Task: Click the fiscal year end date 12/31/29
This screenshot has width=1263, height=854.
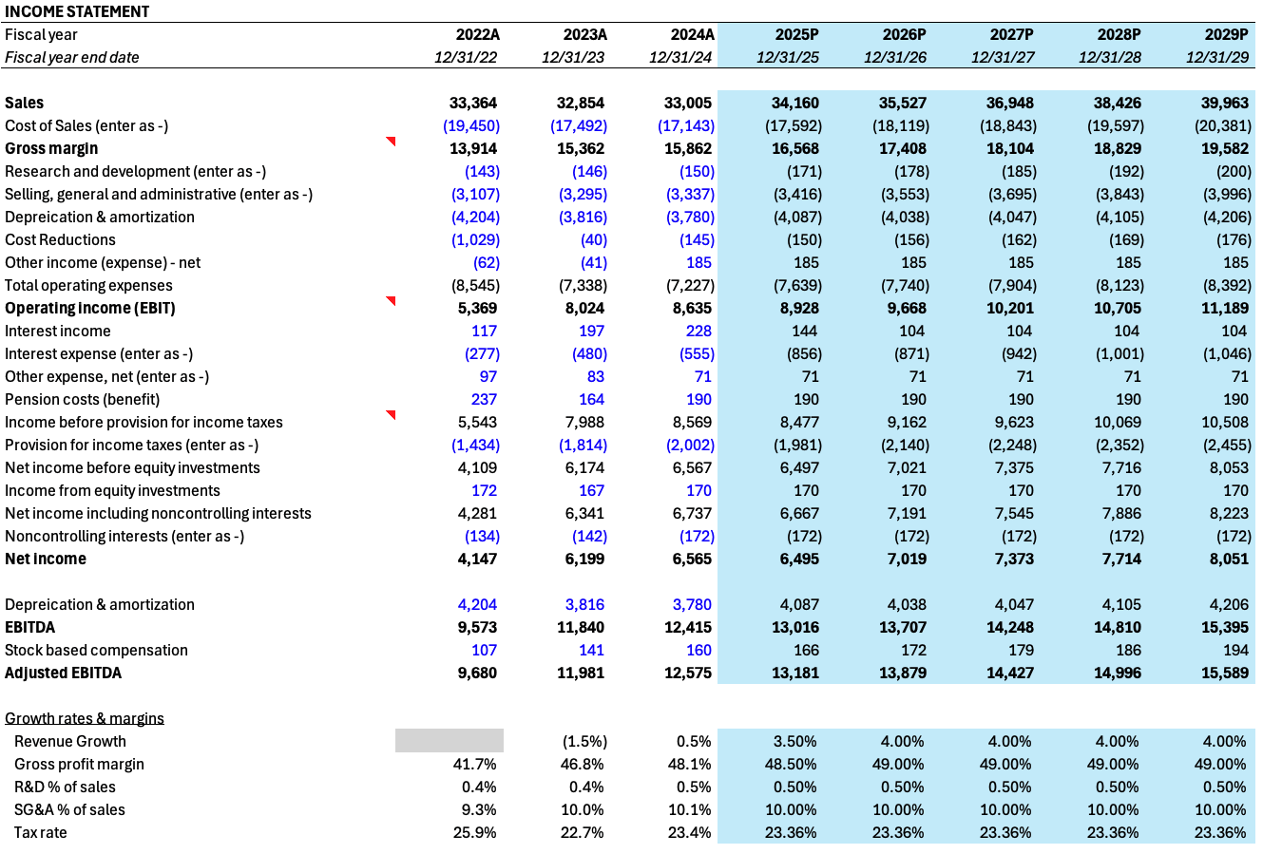Action: click(x=1214, y=57)
